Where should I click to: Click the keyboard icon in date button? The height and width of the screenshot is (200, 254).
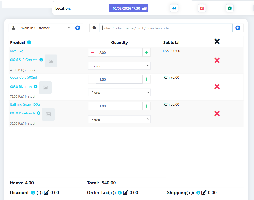144,8
